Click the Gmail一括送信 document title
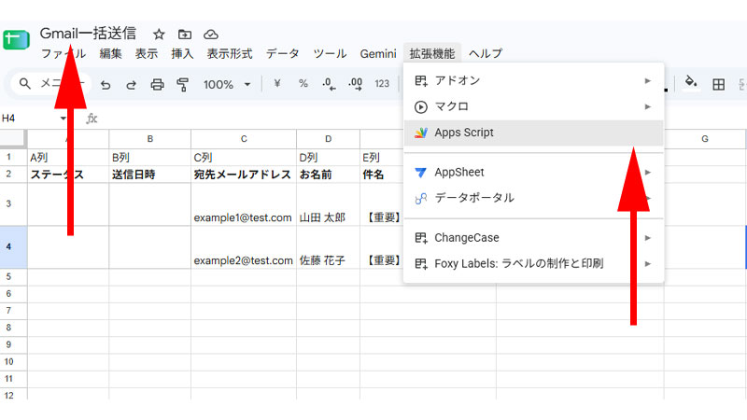Image resolution: width=747 pixels, height=420 pixels. tap(88, 34)
